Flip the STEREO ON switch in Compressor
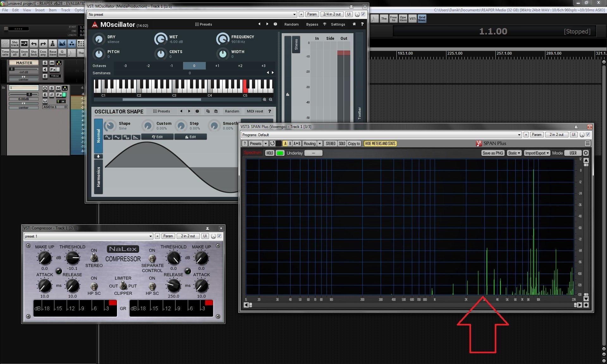This screenshot has width=607, height=364. click(94, 258)
